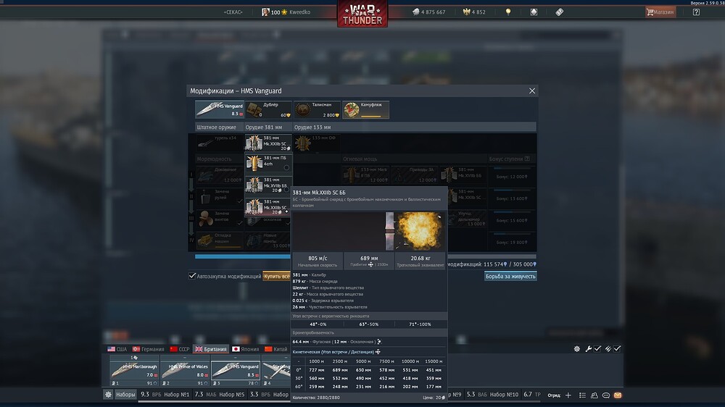Select preset 5.3 ВАБ Набор №10
The width and height of the screenshot is (725, 407).
(x=492, y=395)
